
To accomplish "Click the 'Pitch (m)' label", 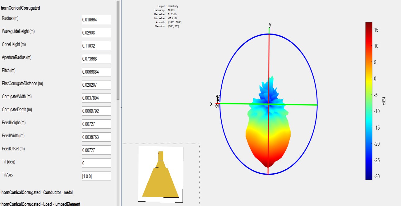I will coord(9,71).
